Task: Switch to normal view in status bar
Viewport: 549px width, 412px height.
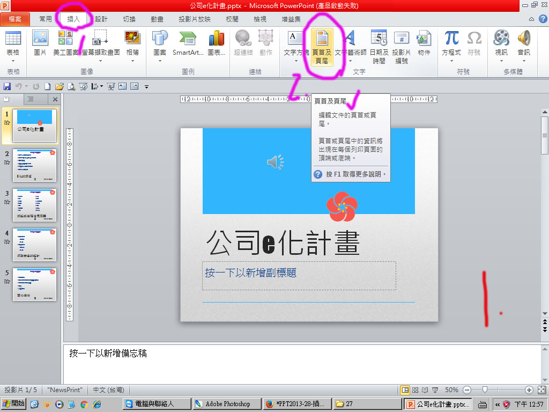Action: point(405,390)
